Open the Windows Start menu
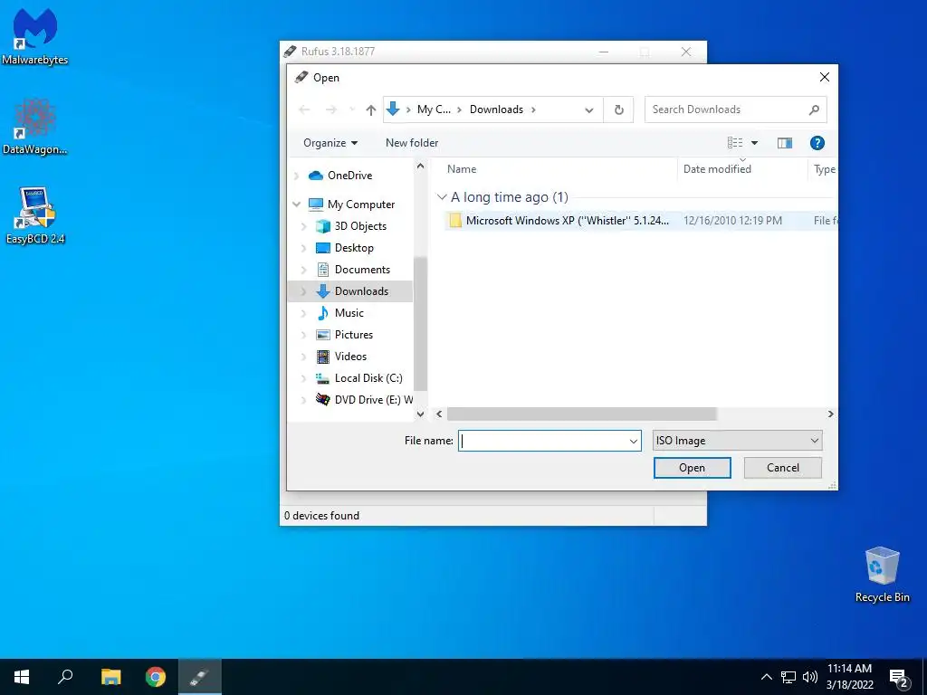 pos(22,677)
